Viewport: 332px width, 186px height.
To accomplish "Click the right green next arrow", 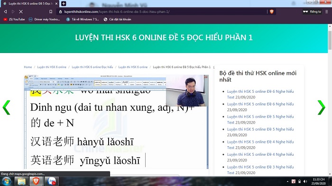I will (321, 107).
